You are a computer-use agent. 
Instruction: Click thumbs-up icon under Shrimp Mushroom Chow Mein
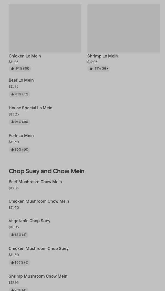tap(12, 290)
